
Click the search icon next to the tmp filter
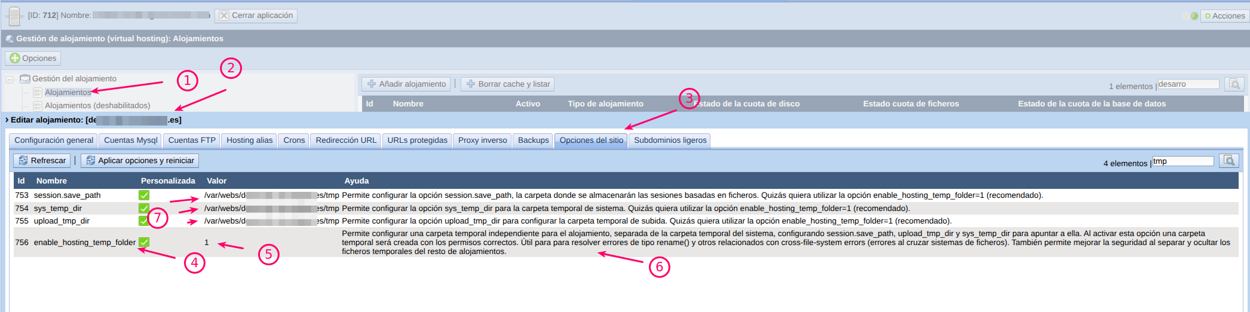[x=1228, y=161]
